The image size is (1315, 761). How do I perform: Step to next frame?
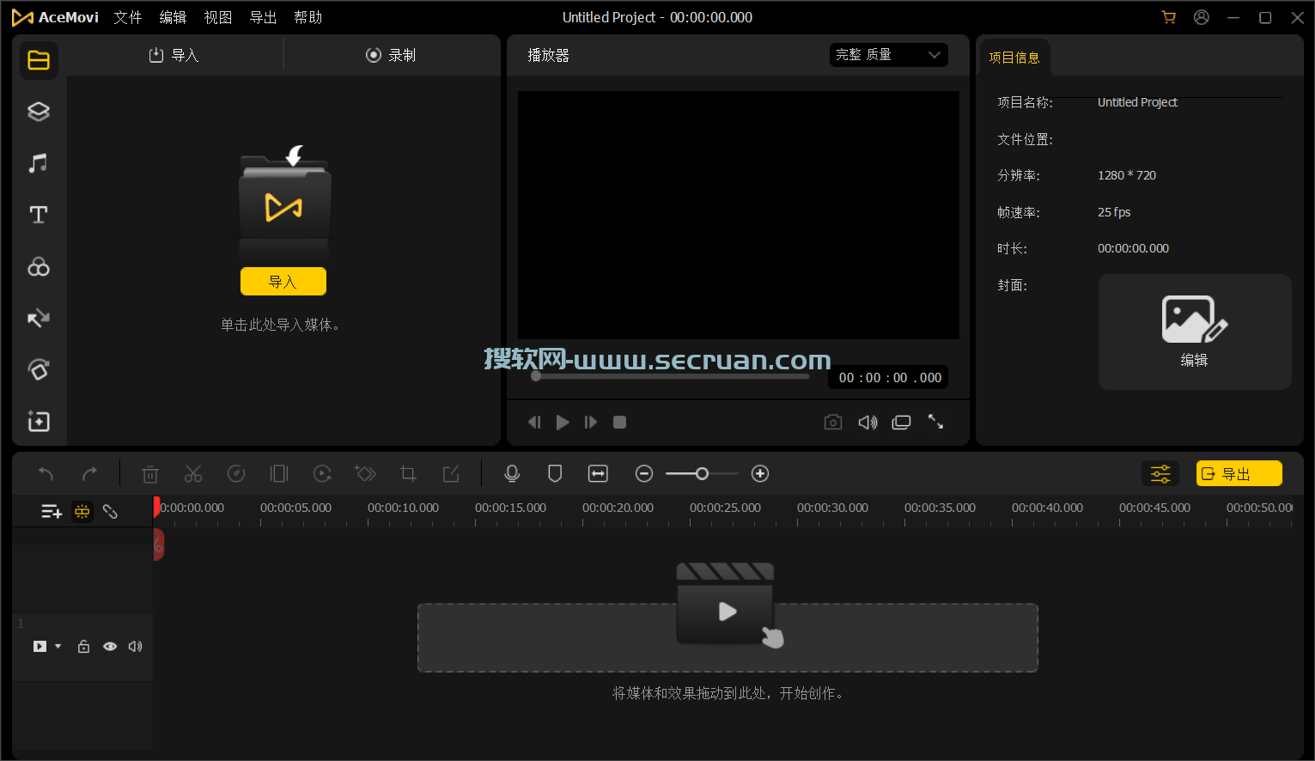pyautogui.click(x=591, y=422)
